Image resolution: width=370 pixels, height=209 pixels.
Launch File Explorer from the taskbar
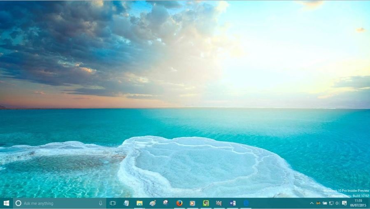coord(140,203)
